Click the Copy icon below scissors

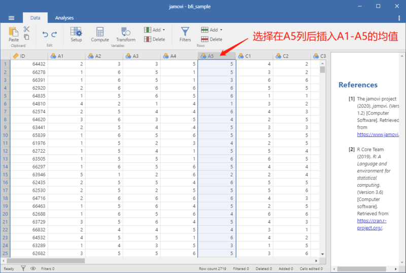(26, 37)
